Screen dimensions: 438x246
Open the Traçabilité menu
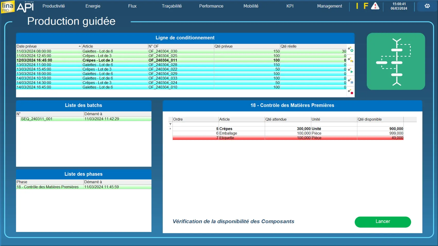click(172, 6)
